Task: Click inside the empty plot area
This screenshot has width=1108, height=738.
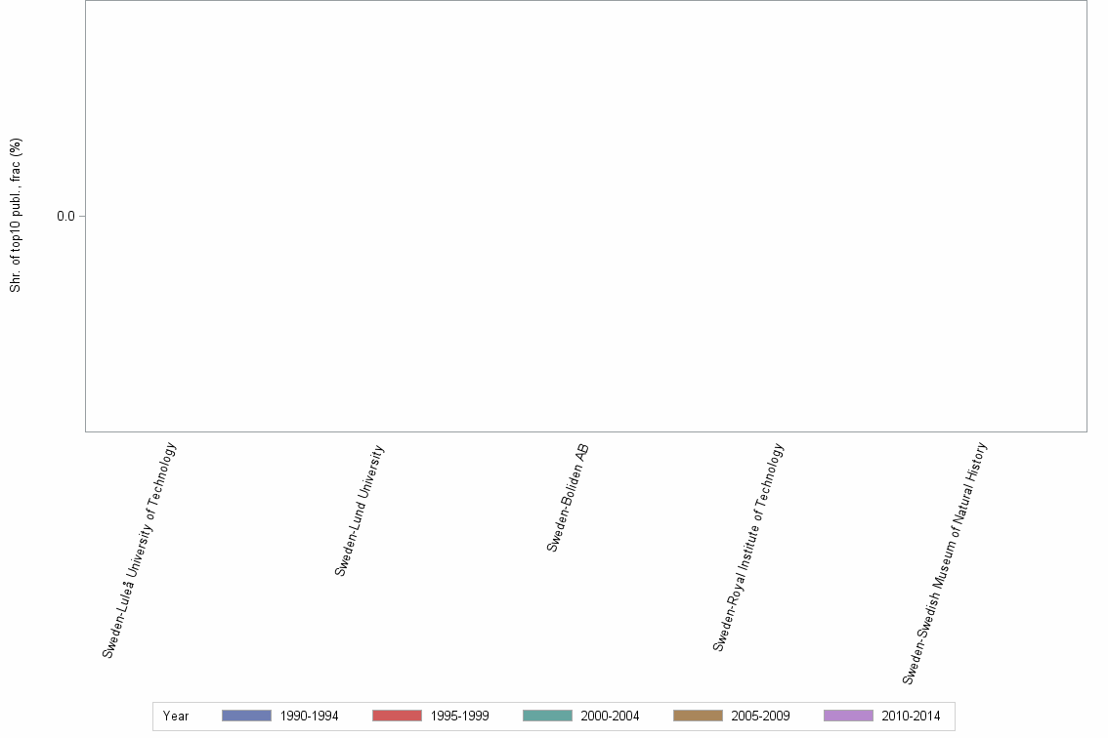Action: [x=586, y=215]
